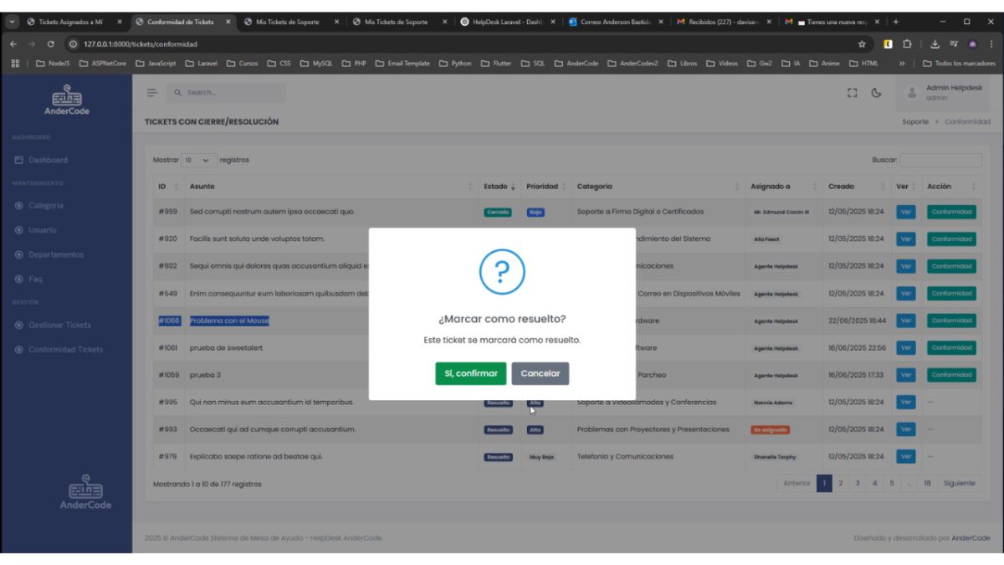Reload the page with browser refresh icon

[51, 44]
